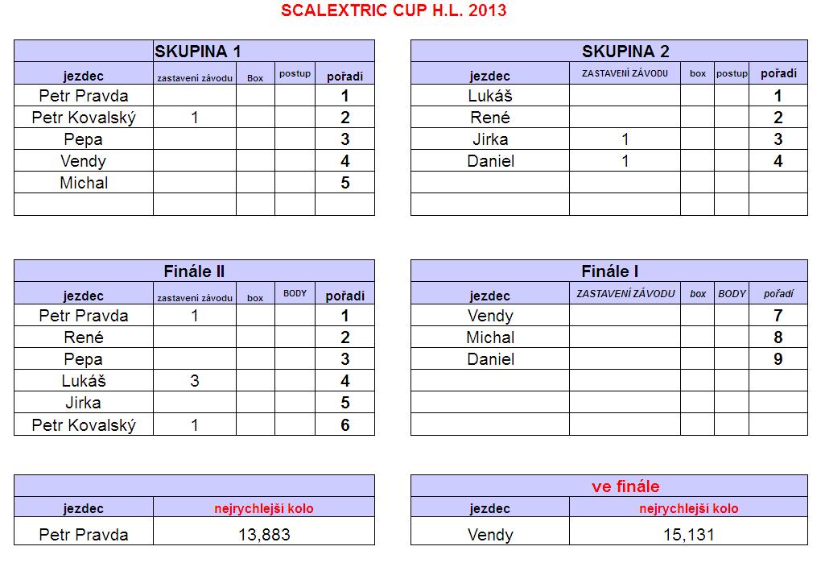Select Jirka's zastavení závodu value in SKUPINA 2

coord(625,139)
